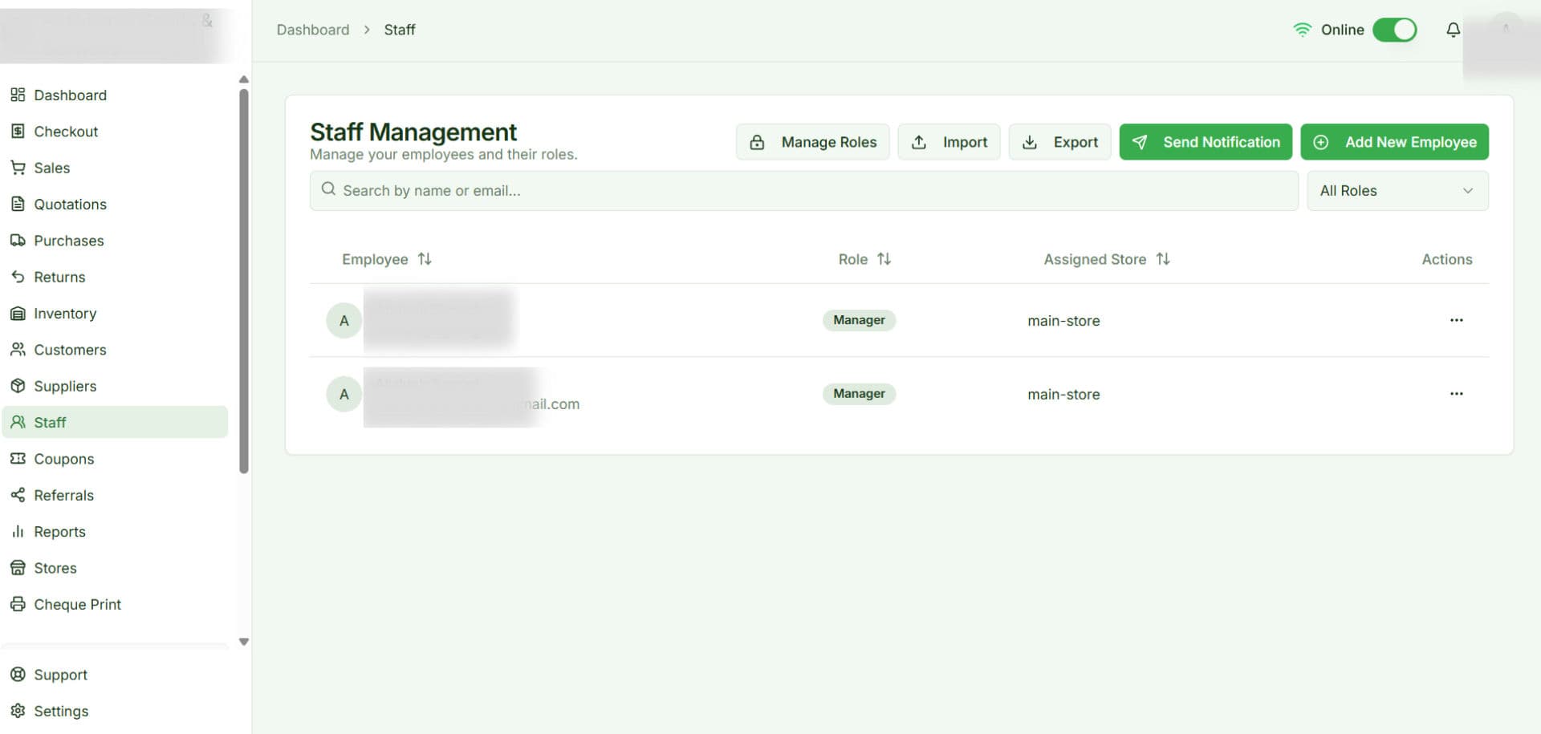Click the Add New Employee button
The width and height of the screenshot is (1541, 734).
click(1394, 142)
